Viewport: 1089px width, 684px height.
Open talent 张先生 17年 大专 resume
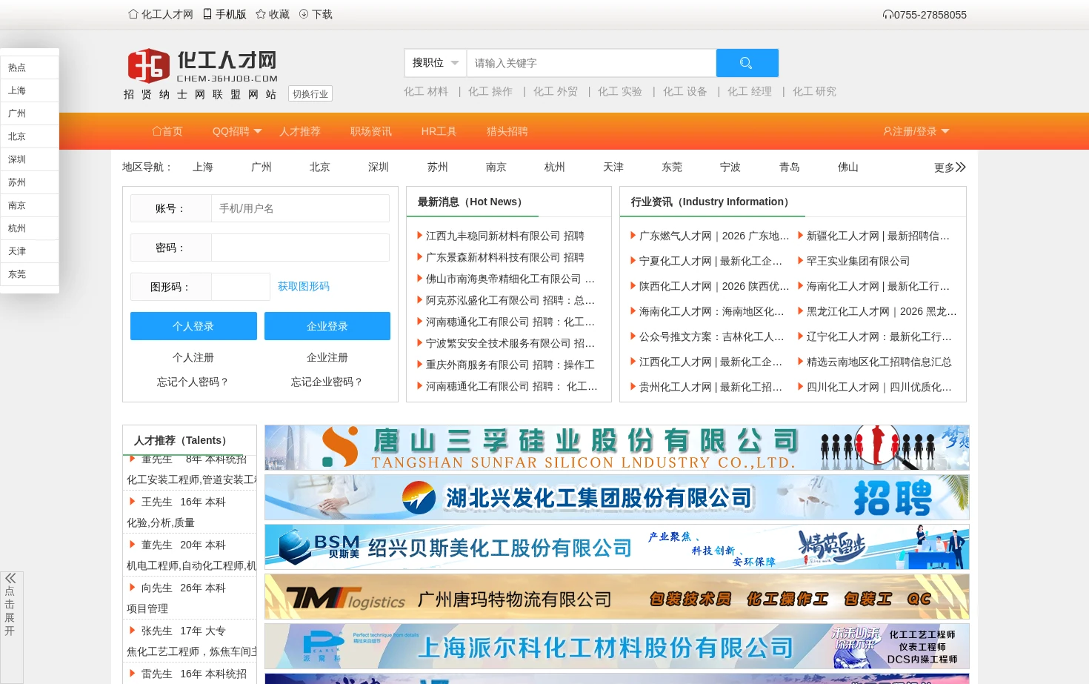pos(184,631)
